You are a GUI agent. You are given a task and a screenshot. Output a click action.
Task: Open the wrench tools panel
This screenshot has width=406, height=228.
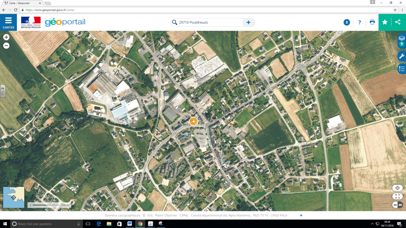(401, 55)
